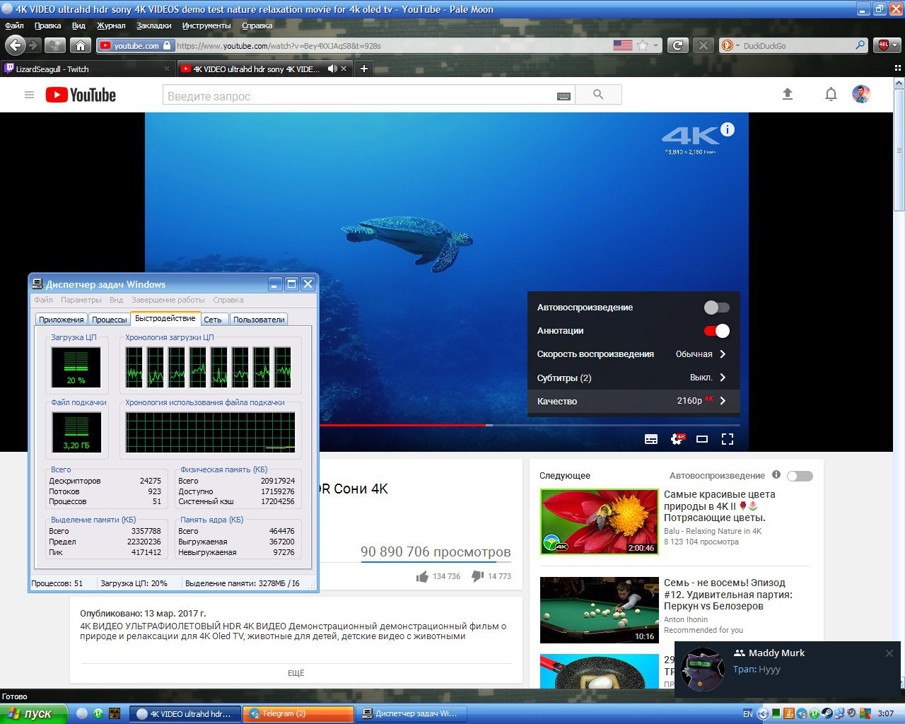The width and height of the screenshot is (905, 724).
Task: Expand Субтитры (2) options
Action: [633, 378]
